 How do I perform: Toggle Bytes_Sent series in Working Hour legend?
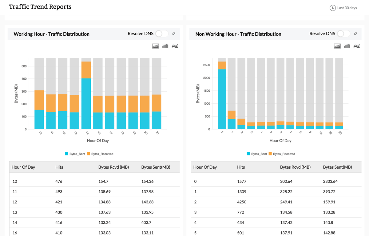click(75, 154)
